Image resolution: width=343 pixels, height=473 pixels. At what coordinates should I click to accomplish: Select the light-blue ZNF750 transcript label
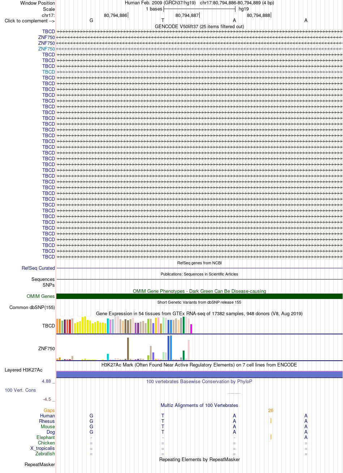[47, 49]
